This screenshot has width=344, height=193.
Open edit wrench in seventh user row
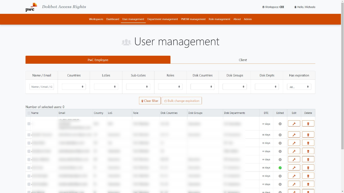(294, 176)
